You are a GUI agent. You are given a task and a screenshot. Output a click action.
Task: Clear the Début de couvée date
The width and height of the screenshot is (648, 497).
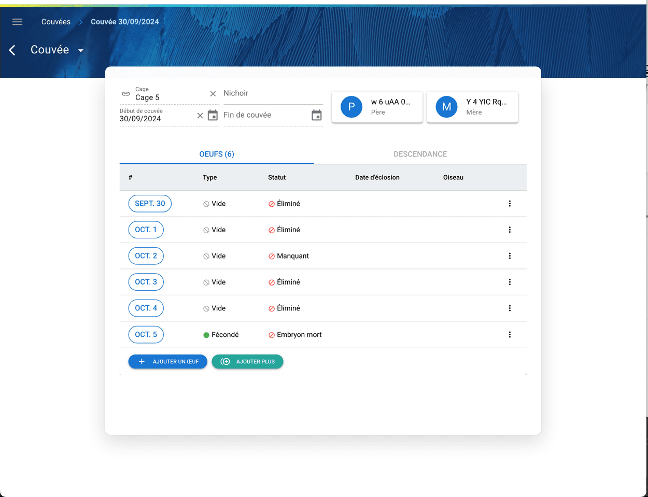click(x=200, y=116)
